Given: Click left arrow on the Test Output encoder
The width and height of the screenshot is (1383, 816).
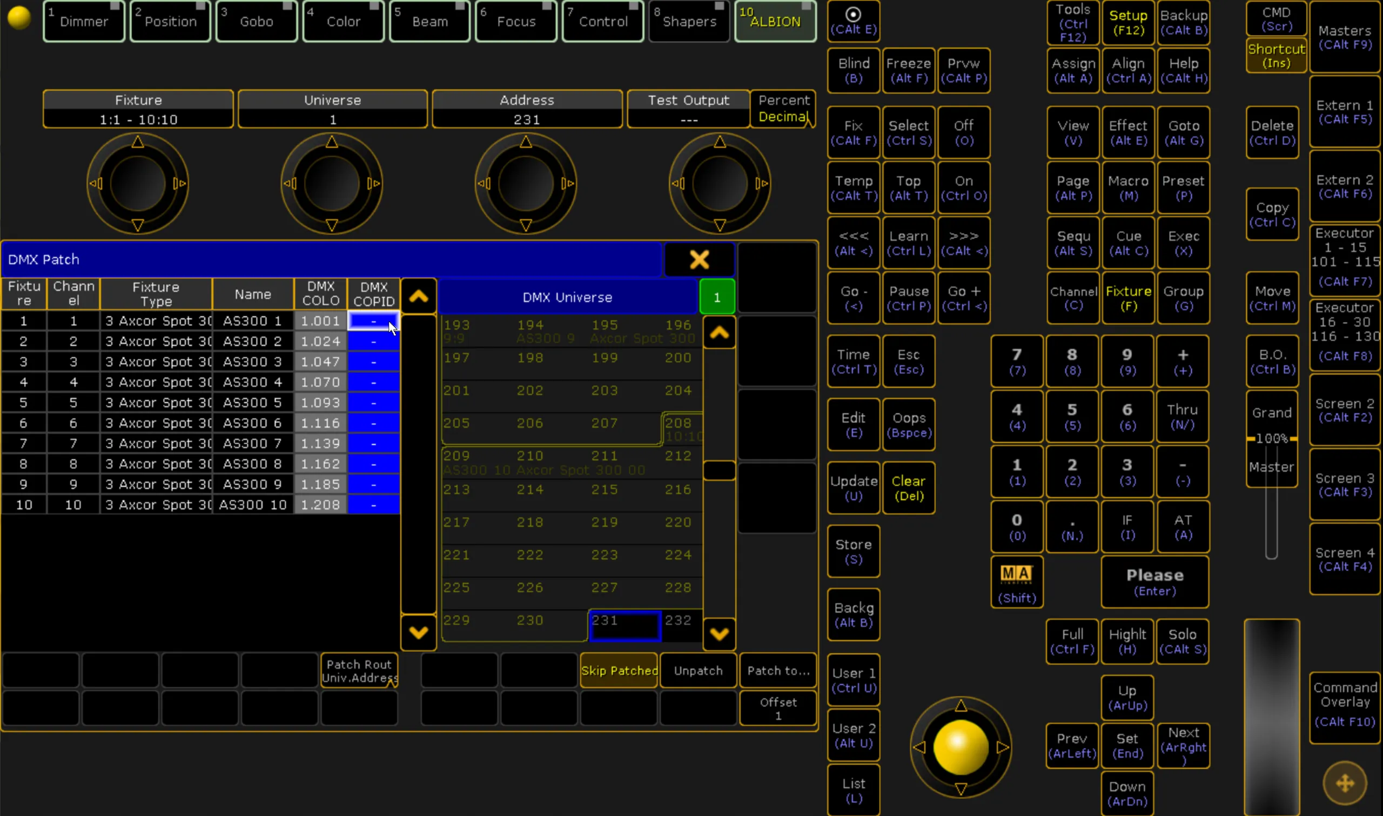Looking at the screenshot, I should [x=679, y=184].
